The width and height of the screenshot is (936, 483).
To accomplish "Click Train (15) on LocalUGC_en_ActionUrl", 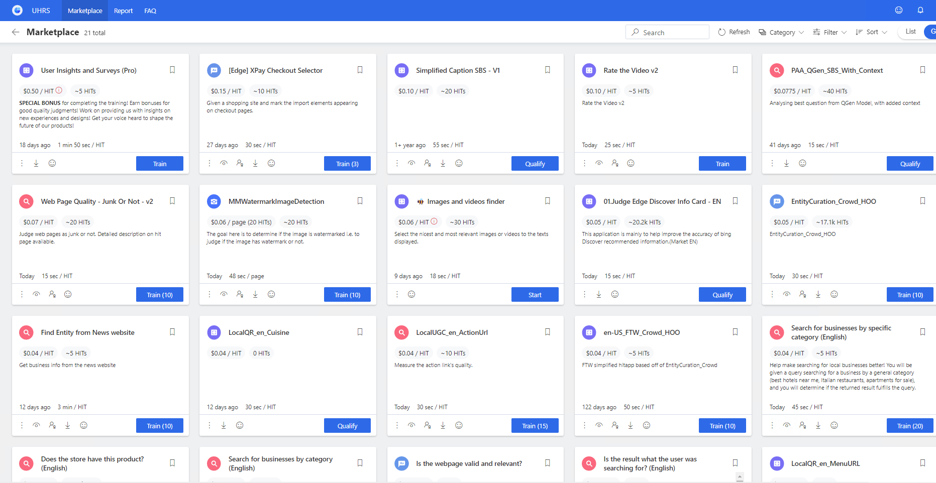I will click(535, 426).
